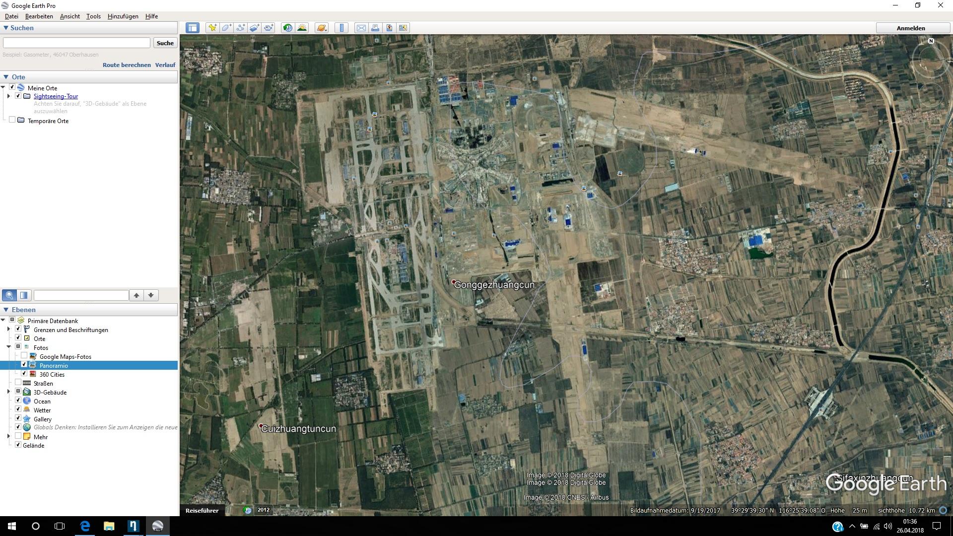This screenshot has height=536, width=953.
Task: Click the Add Placemark pushpin icon
Action: coord(212,28)
